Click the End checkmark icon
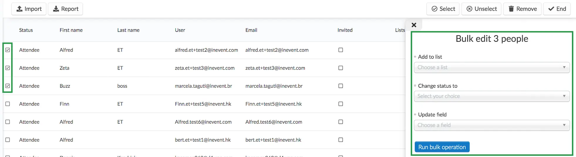 click(x=551, y=9)
